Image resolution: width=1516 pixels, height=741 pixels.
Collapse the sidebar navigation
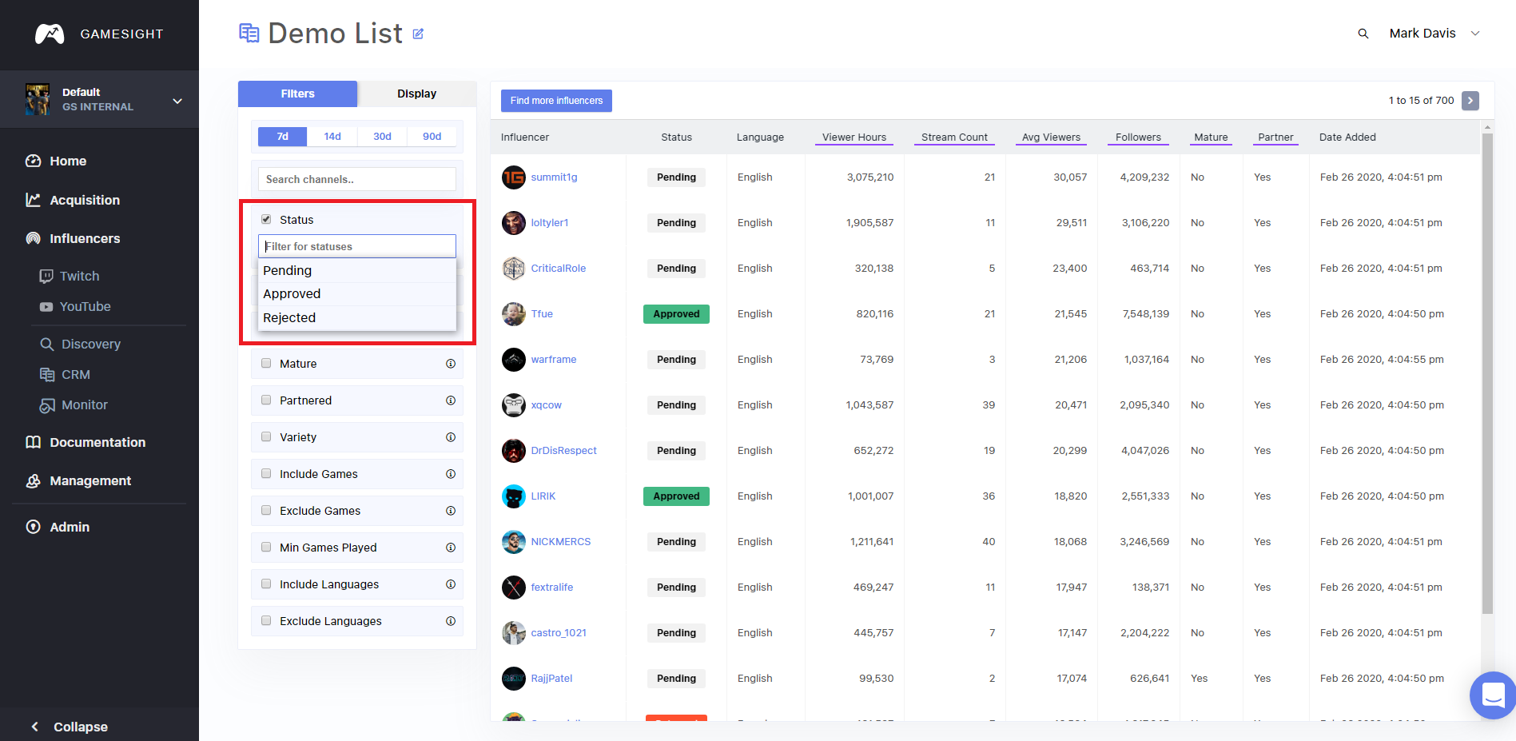click(70, 727)
